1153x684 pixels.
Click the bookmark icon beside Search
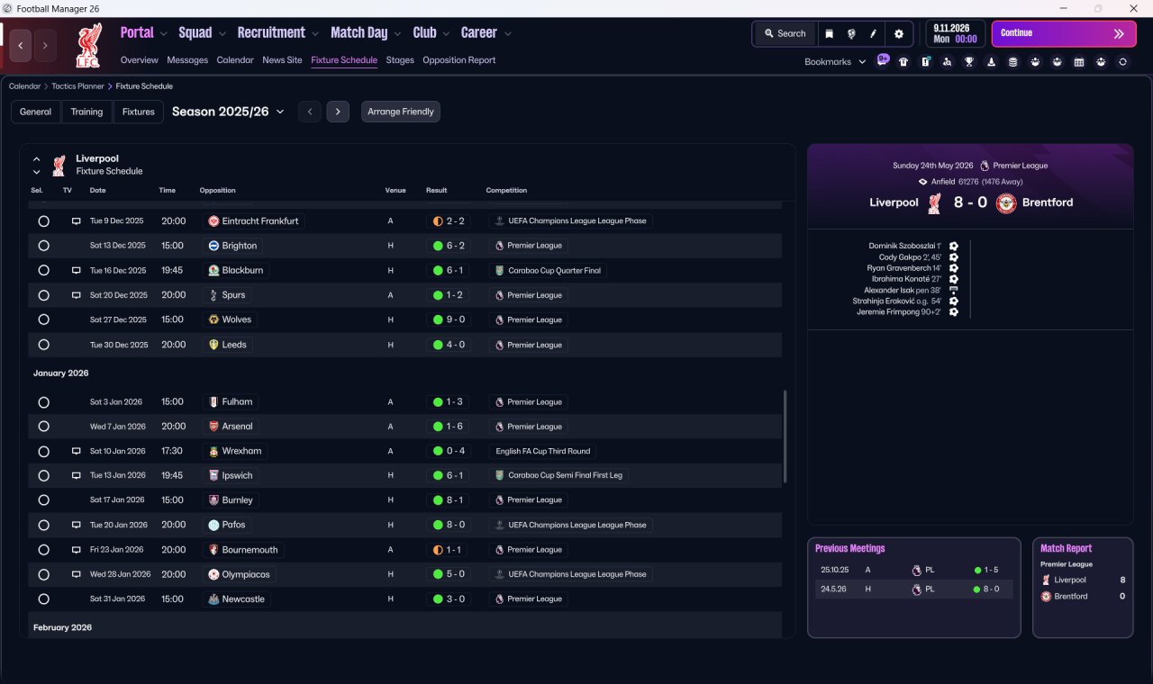click(x=829, y=33)
